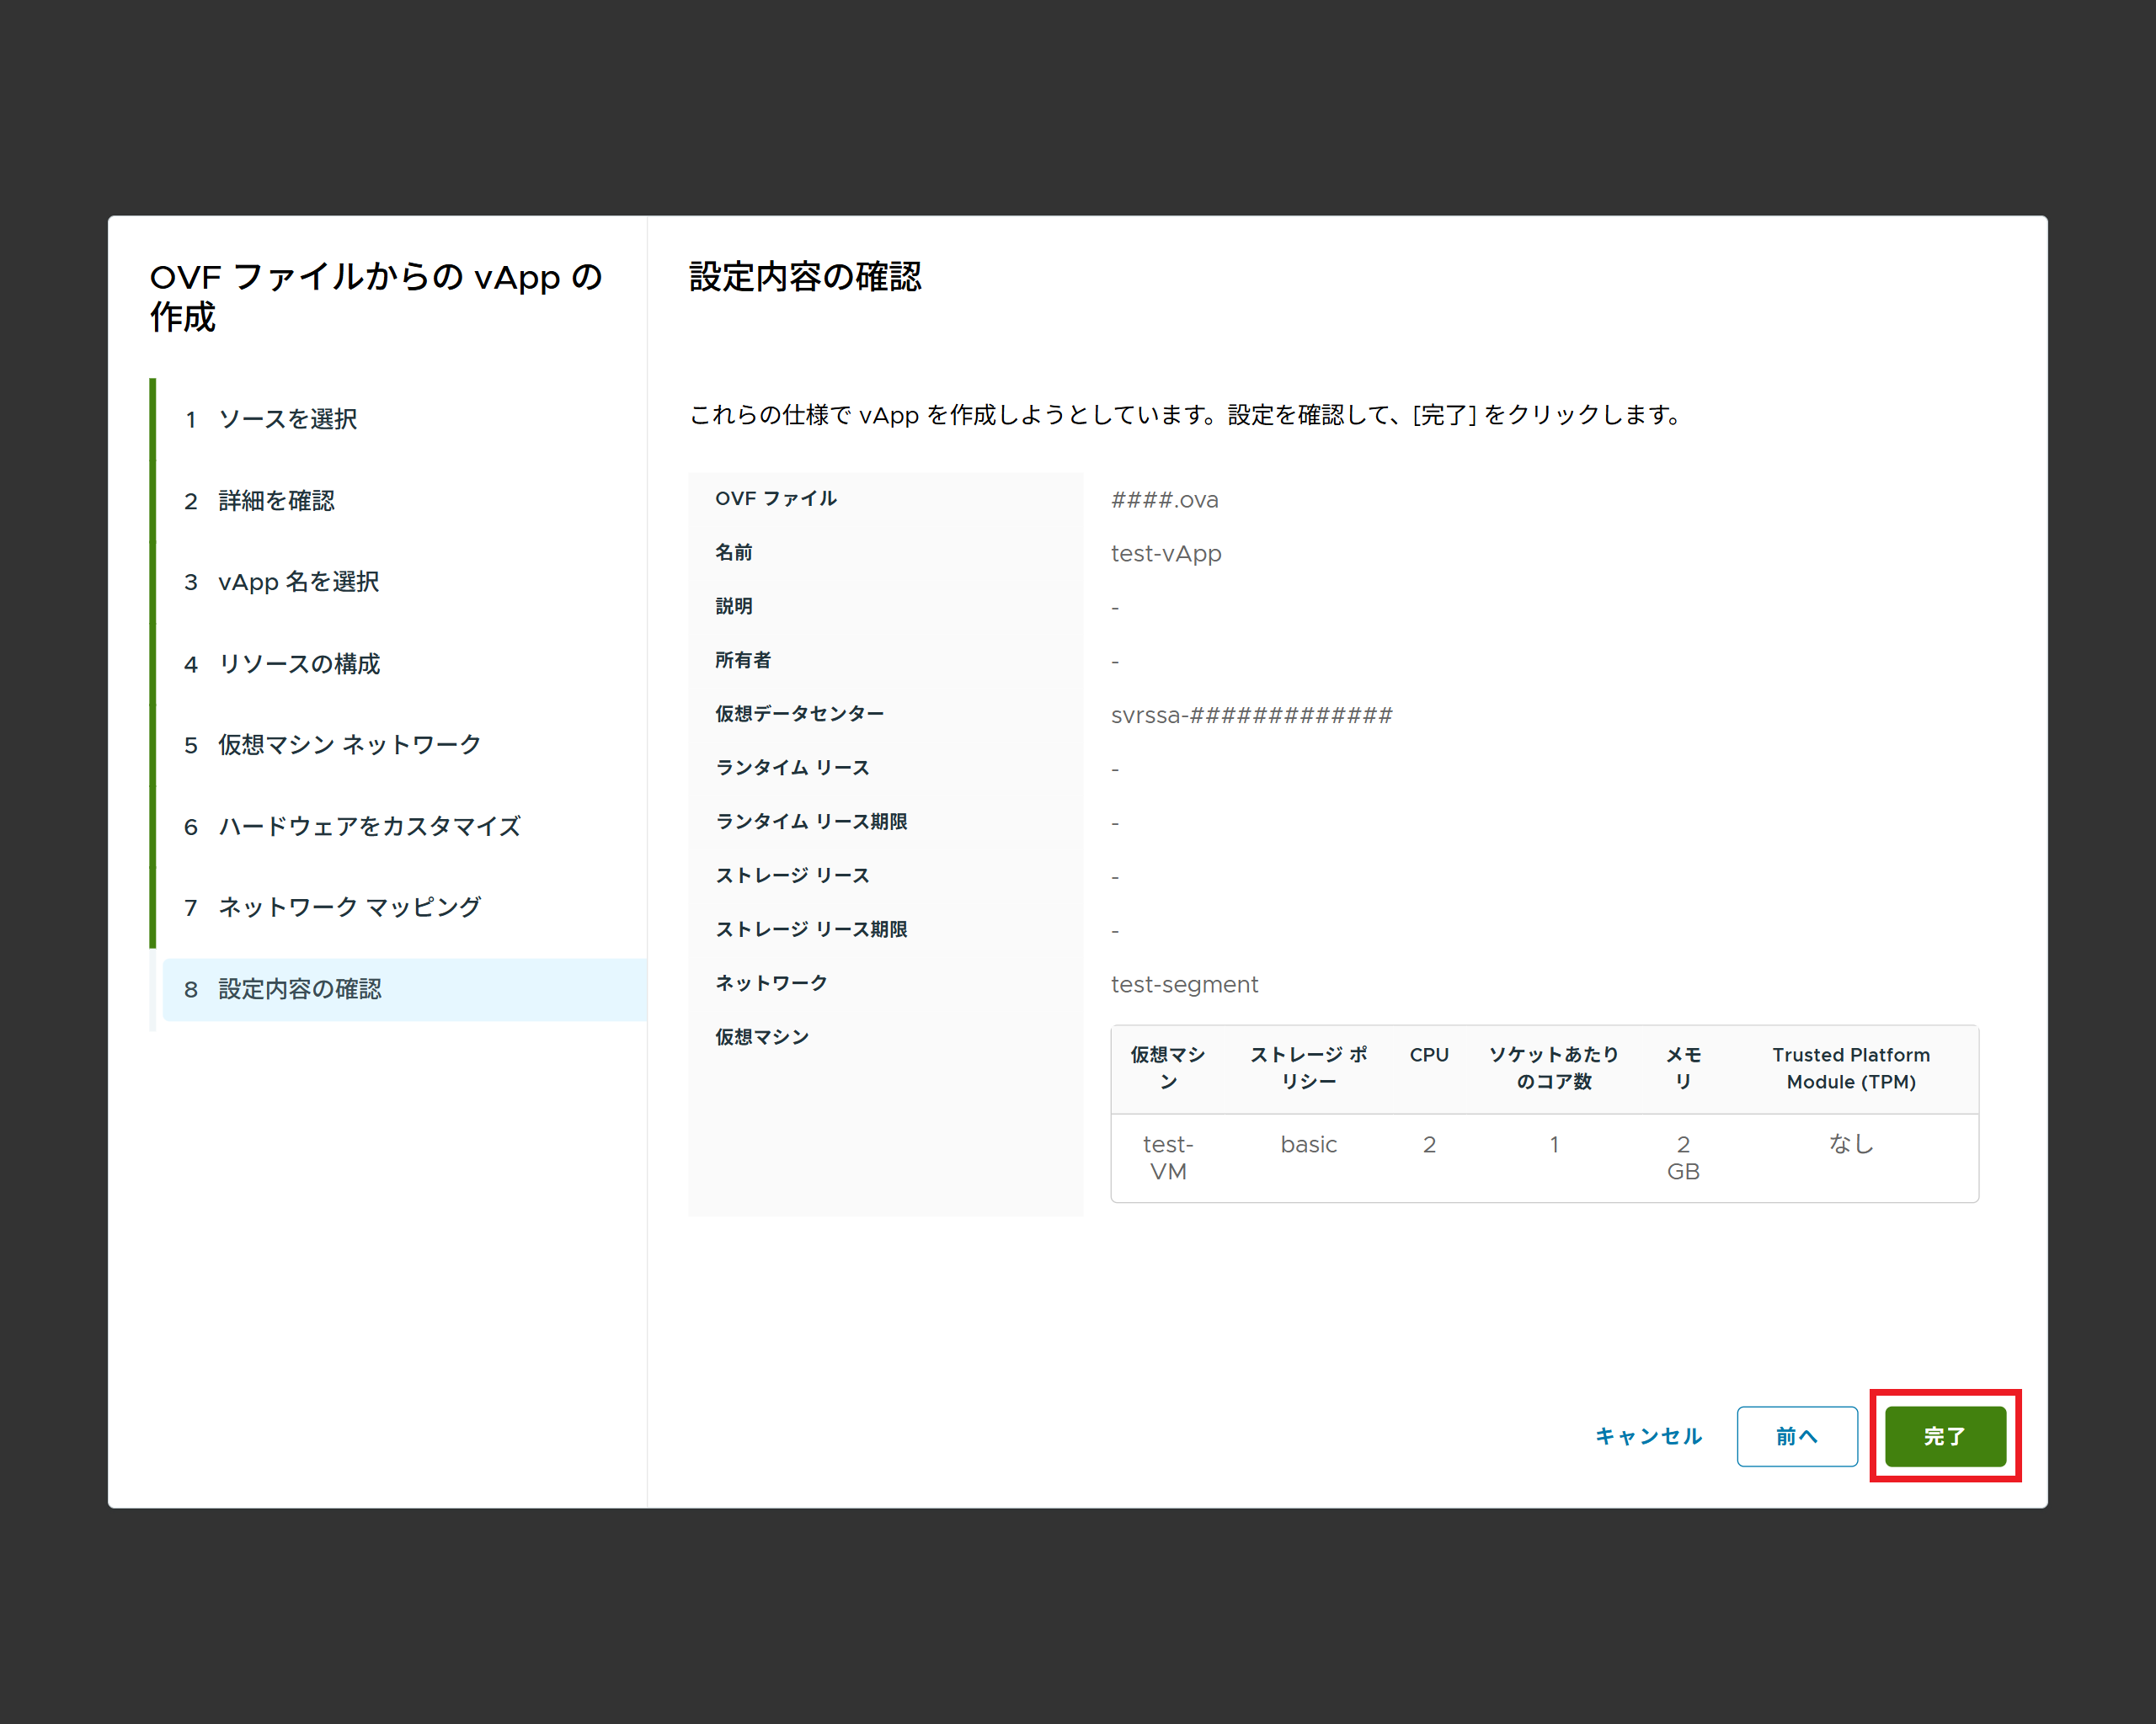The width and height of the screenshot is (2156, 1724).
Task: Click the green 完了 finish button
Action: (x=1944, y=1436)
